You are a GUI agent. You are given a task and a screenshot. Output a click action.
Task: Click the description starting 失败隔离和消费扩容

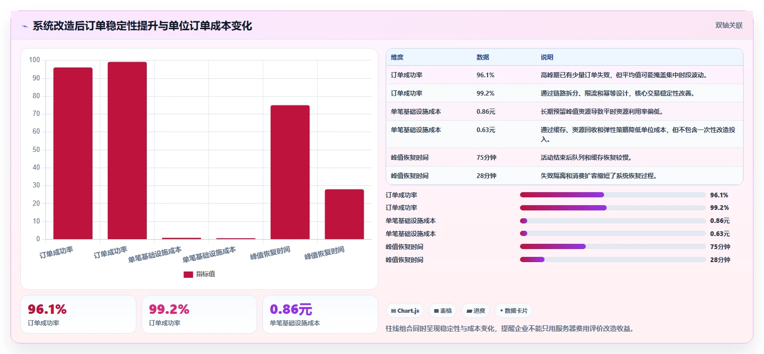599,176
